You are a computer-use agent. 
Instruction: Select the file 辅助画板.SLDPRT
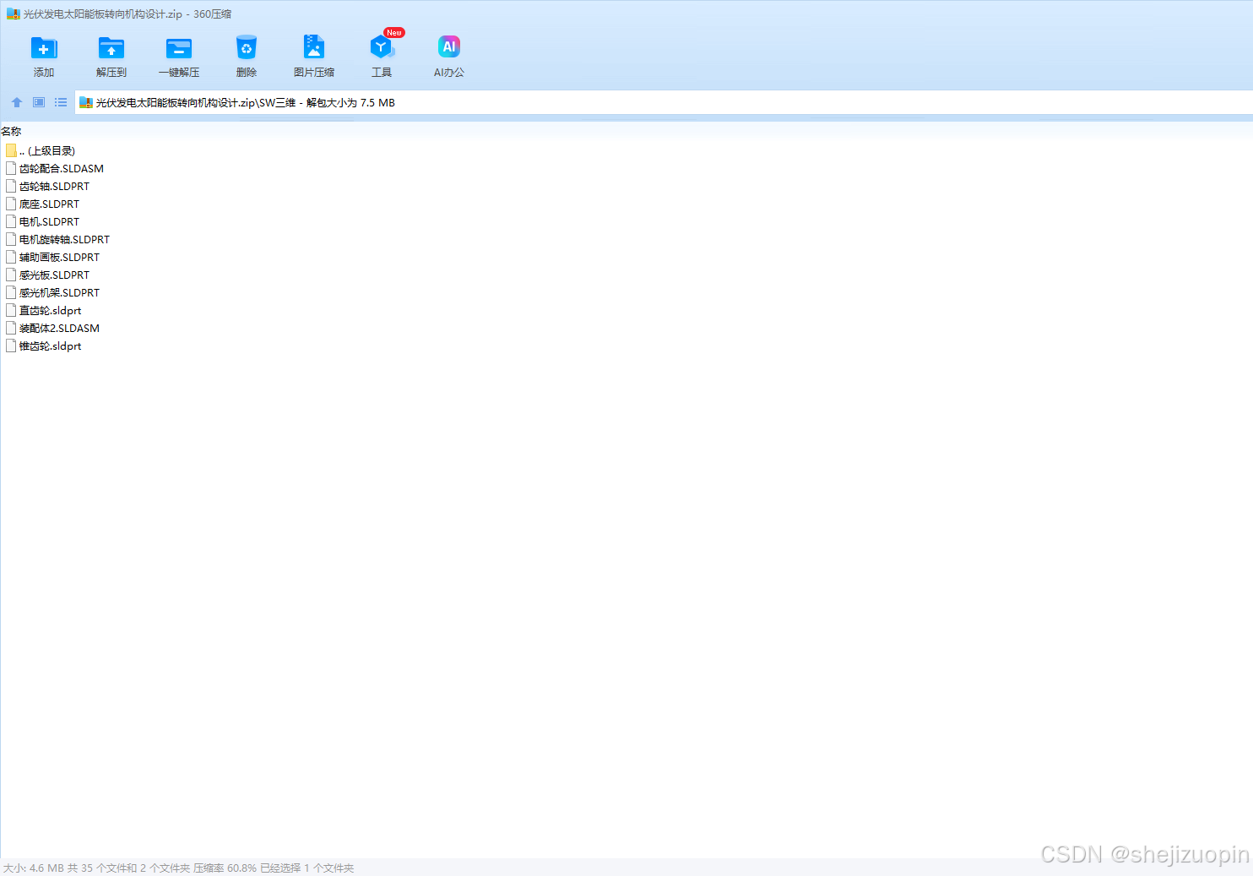tap(59, 258)
